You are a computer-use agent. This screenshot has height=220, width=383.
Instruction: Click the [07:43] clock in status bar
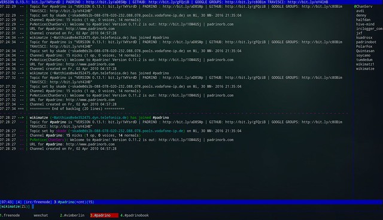click(7, 202)
